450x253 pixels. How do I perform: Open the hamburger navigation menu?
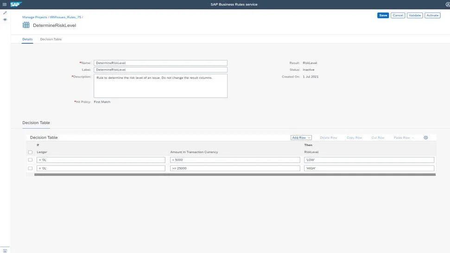5,4
